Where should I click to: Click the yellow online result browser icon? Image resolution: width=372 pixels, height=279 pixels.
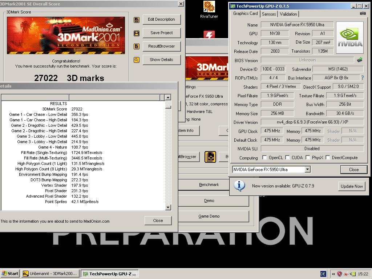coord(210,157)
